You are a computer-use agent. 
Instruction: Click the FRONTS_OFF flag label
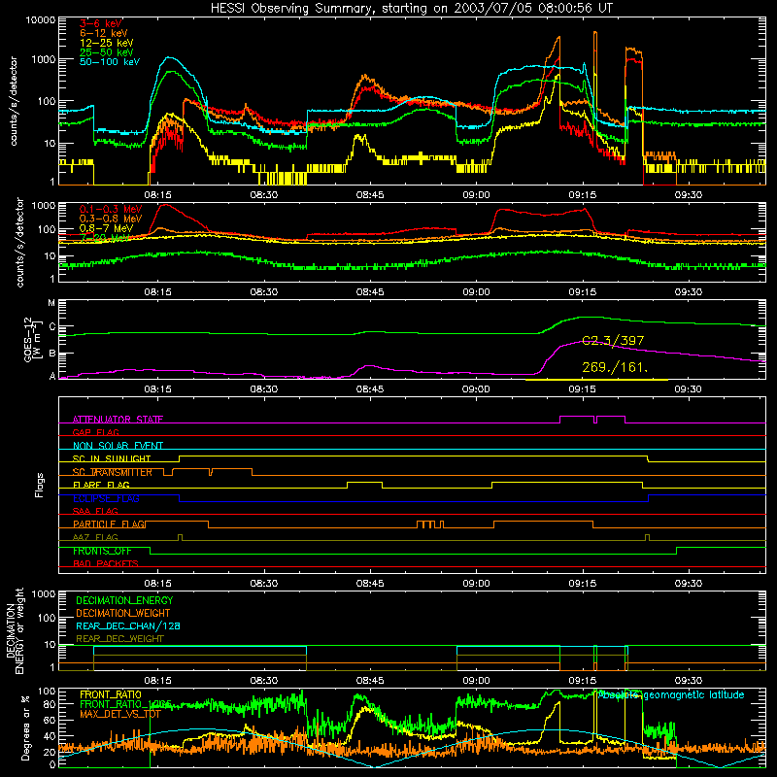click(102, 551)
